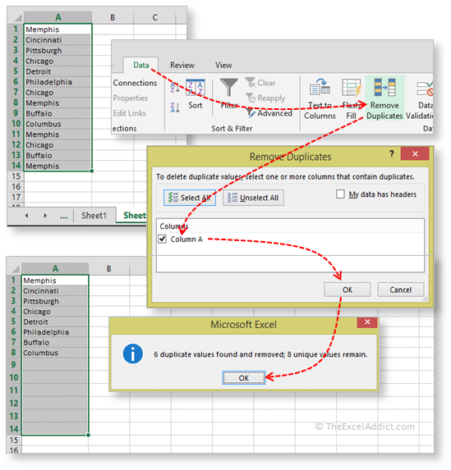Run Flash Fill from the ribbon
451x470 pixels.
352,98
